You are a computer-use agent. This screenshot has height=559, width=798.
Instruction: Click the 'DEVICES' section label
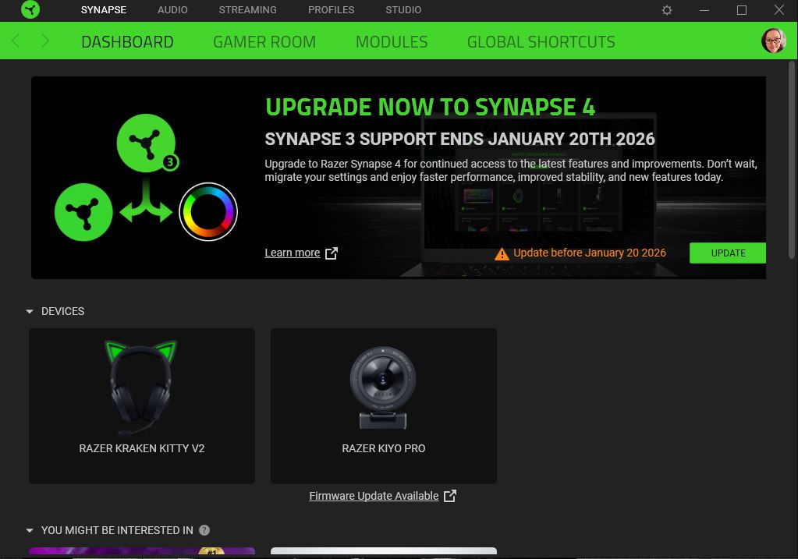click(62, 311)
